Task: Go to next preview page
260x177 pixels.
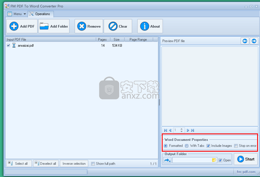Action: (188, 130)
